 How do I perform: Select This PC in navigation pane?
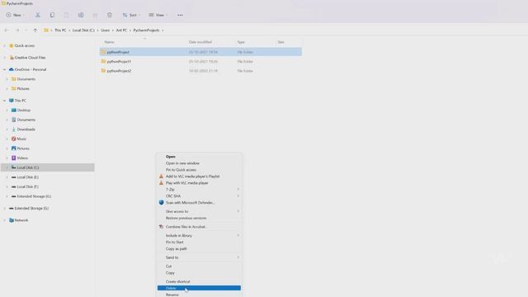click(x=20, y=101)
